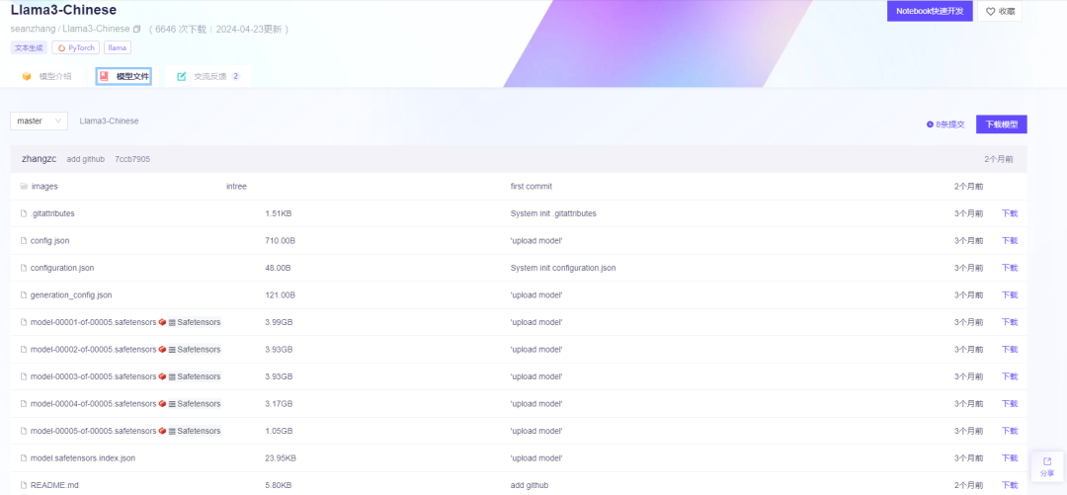Click the clock icon beside 8条提交
1067x495 pixels.
(931, 124)
